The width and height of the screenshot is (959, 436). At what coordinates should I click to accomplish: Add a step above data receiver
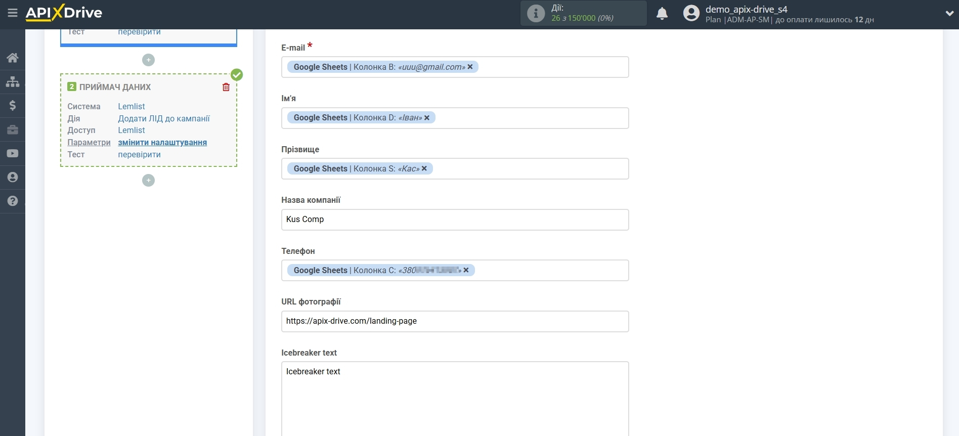148,60
